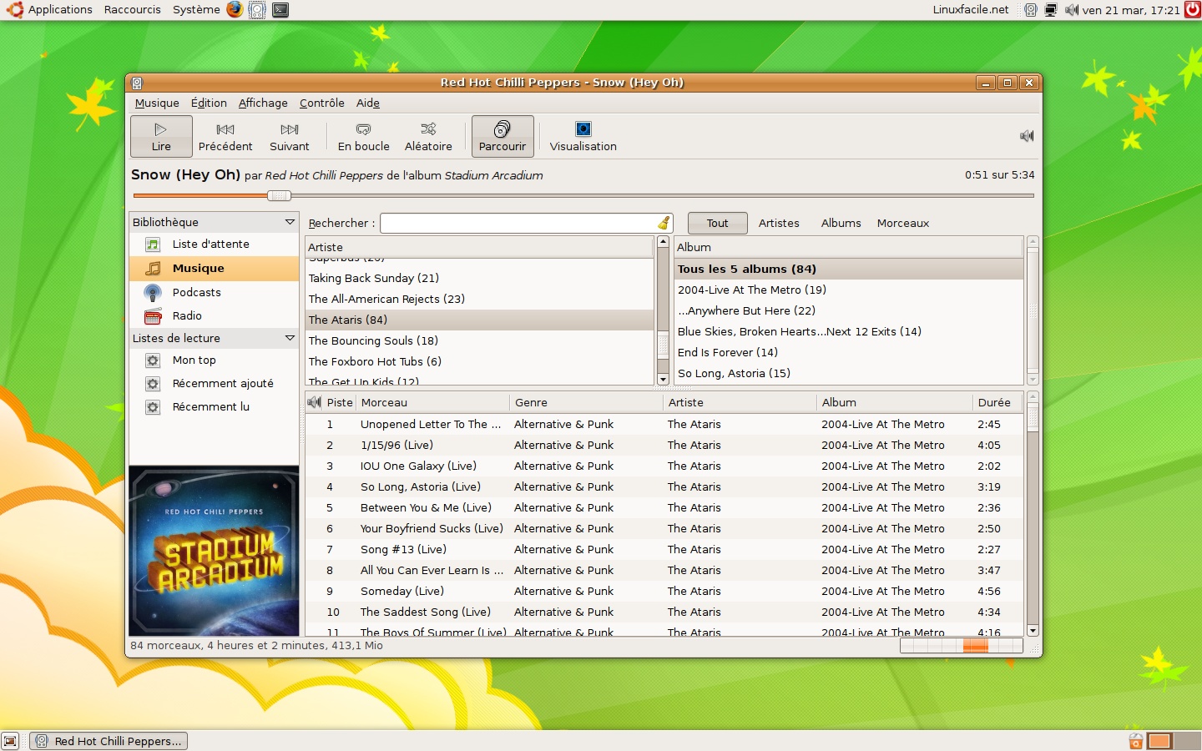This screenshot has height=751, width=1202.
Task: Open the Récemment lu playlist
Action: pos(214,407)
